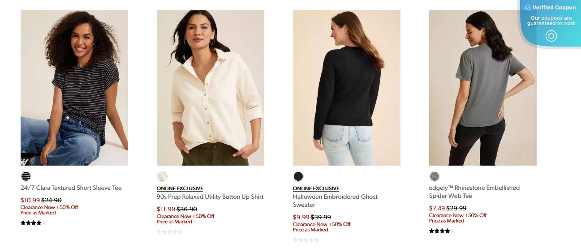The image size is (581, 252).
Task: Click star rating under spider web tee
Action: (x=442, y=231)
